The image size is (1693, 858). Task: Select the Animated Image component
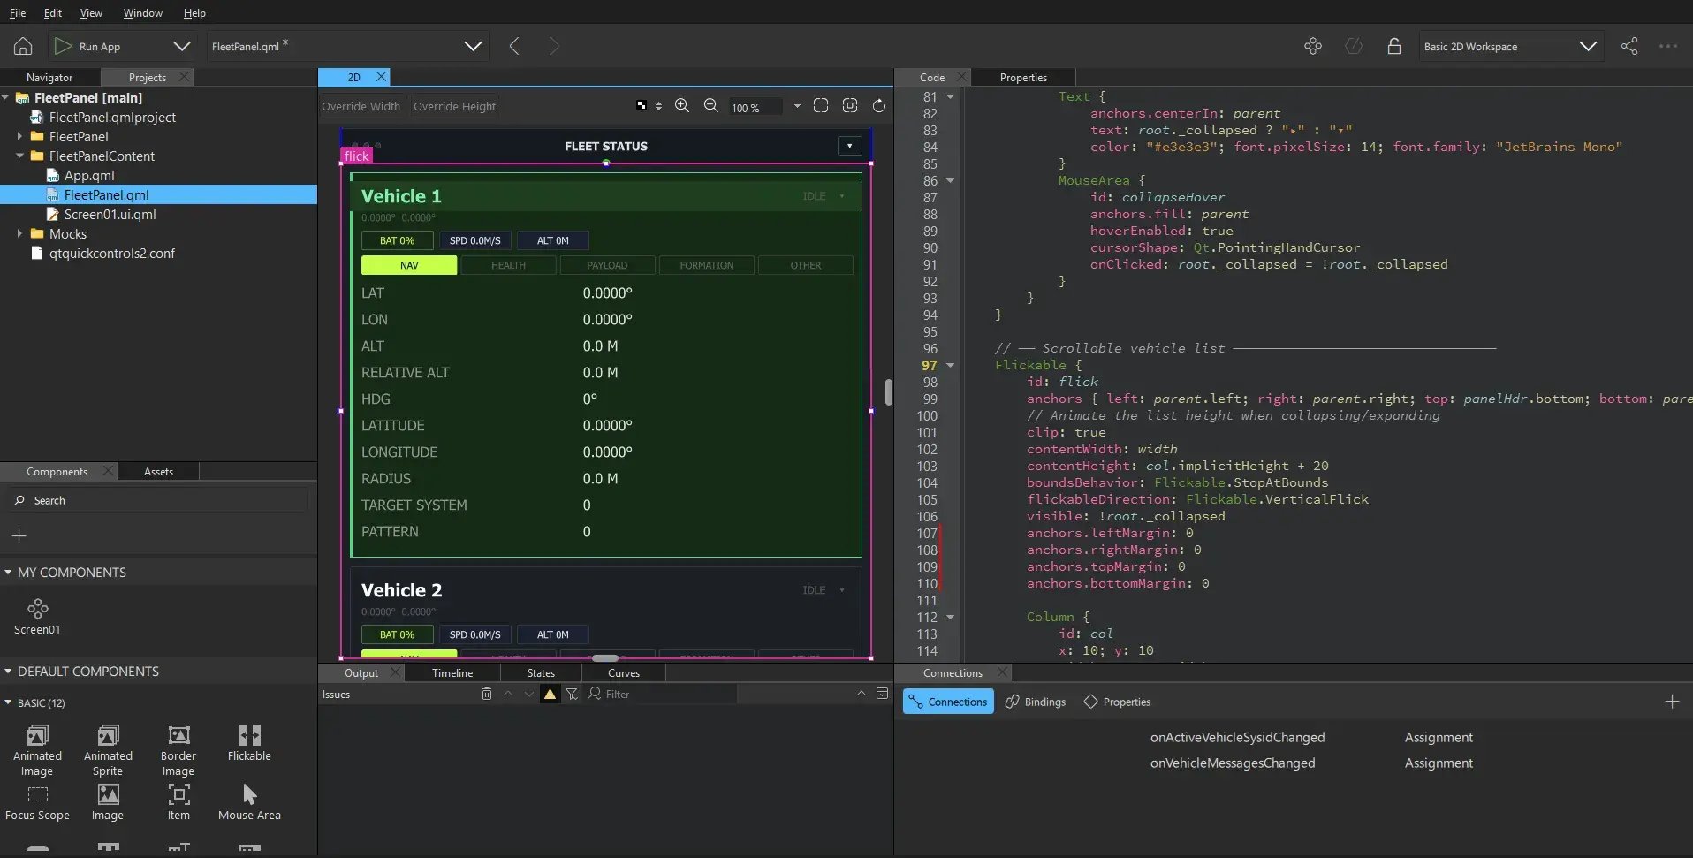(x=37, y=750)
